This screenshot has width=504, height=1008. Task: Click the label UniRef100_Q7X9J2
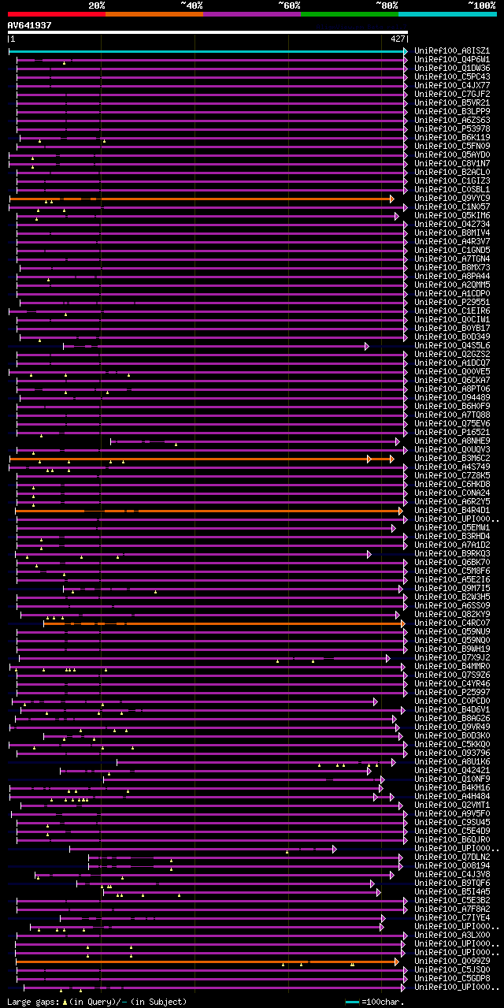coord(452,658)
